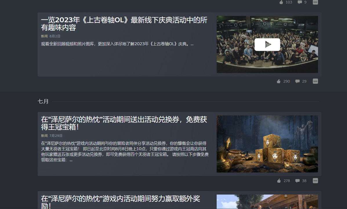Open the 29 comments on the celebration post
The height and width of the screenshot is (209, 347).
pyautogui.click(x=301, y=81)
